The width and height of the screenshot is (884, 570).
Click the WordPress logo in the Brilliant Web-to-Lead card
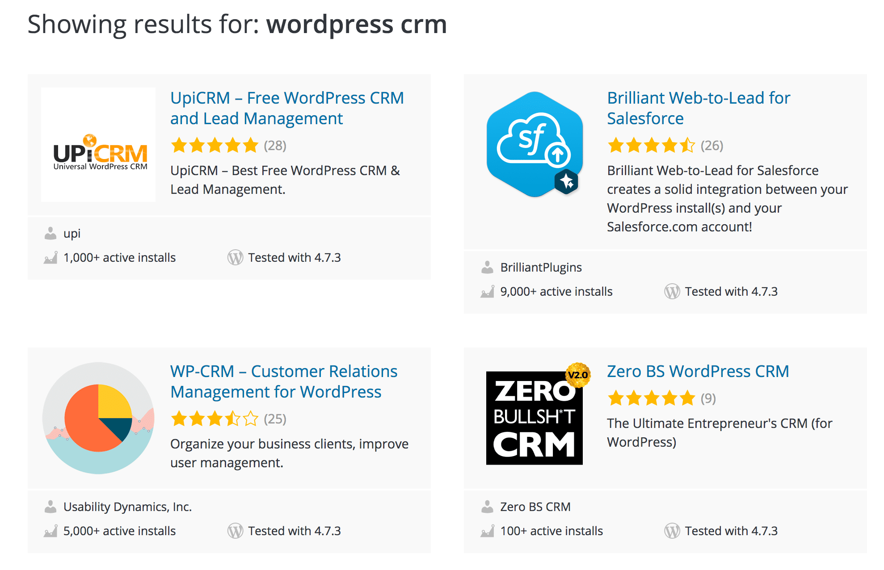point(672,292)
